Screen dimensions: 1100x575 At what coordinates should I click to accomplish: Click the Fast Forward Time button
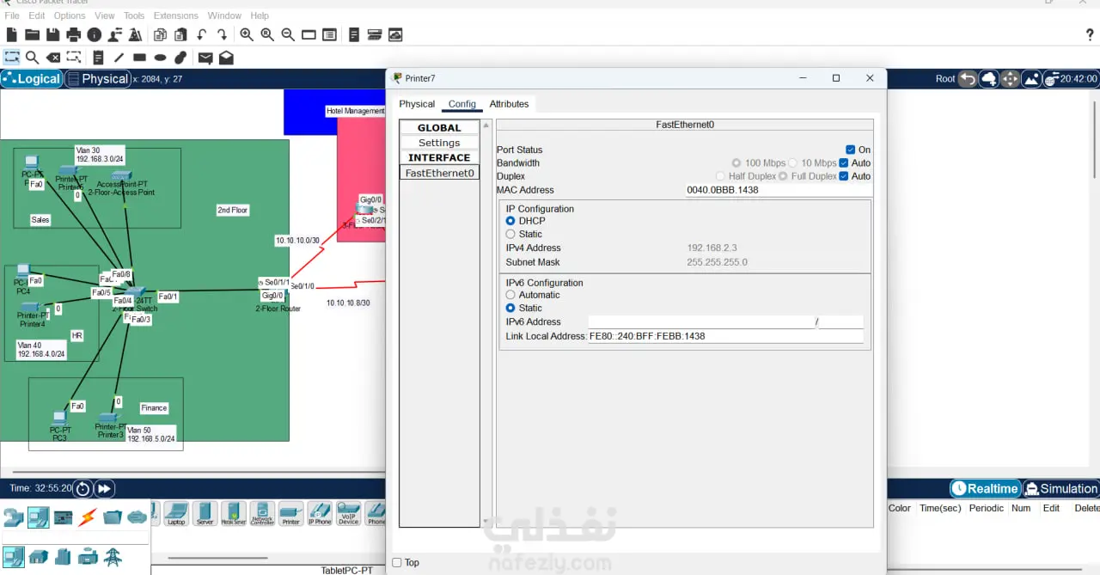point(104,488)
